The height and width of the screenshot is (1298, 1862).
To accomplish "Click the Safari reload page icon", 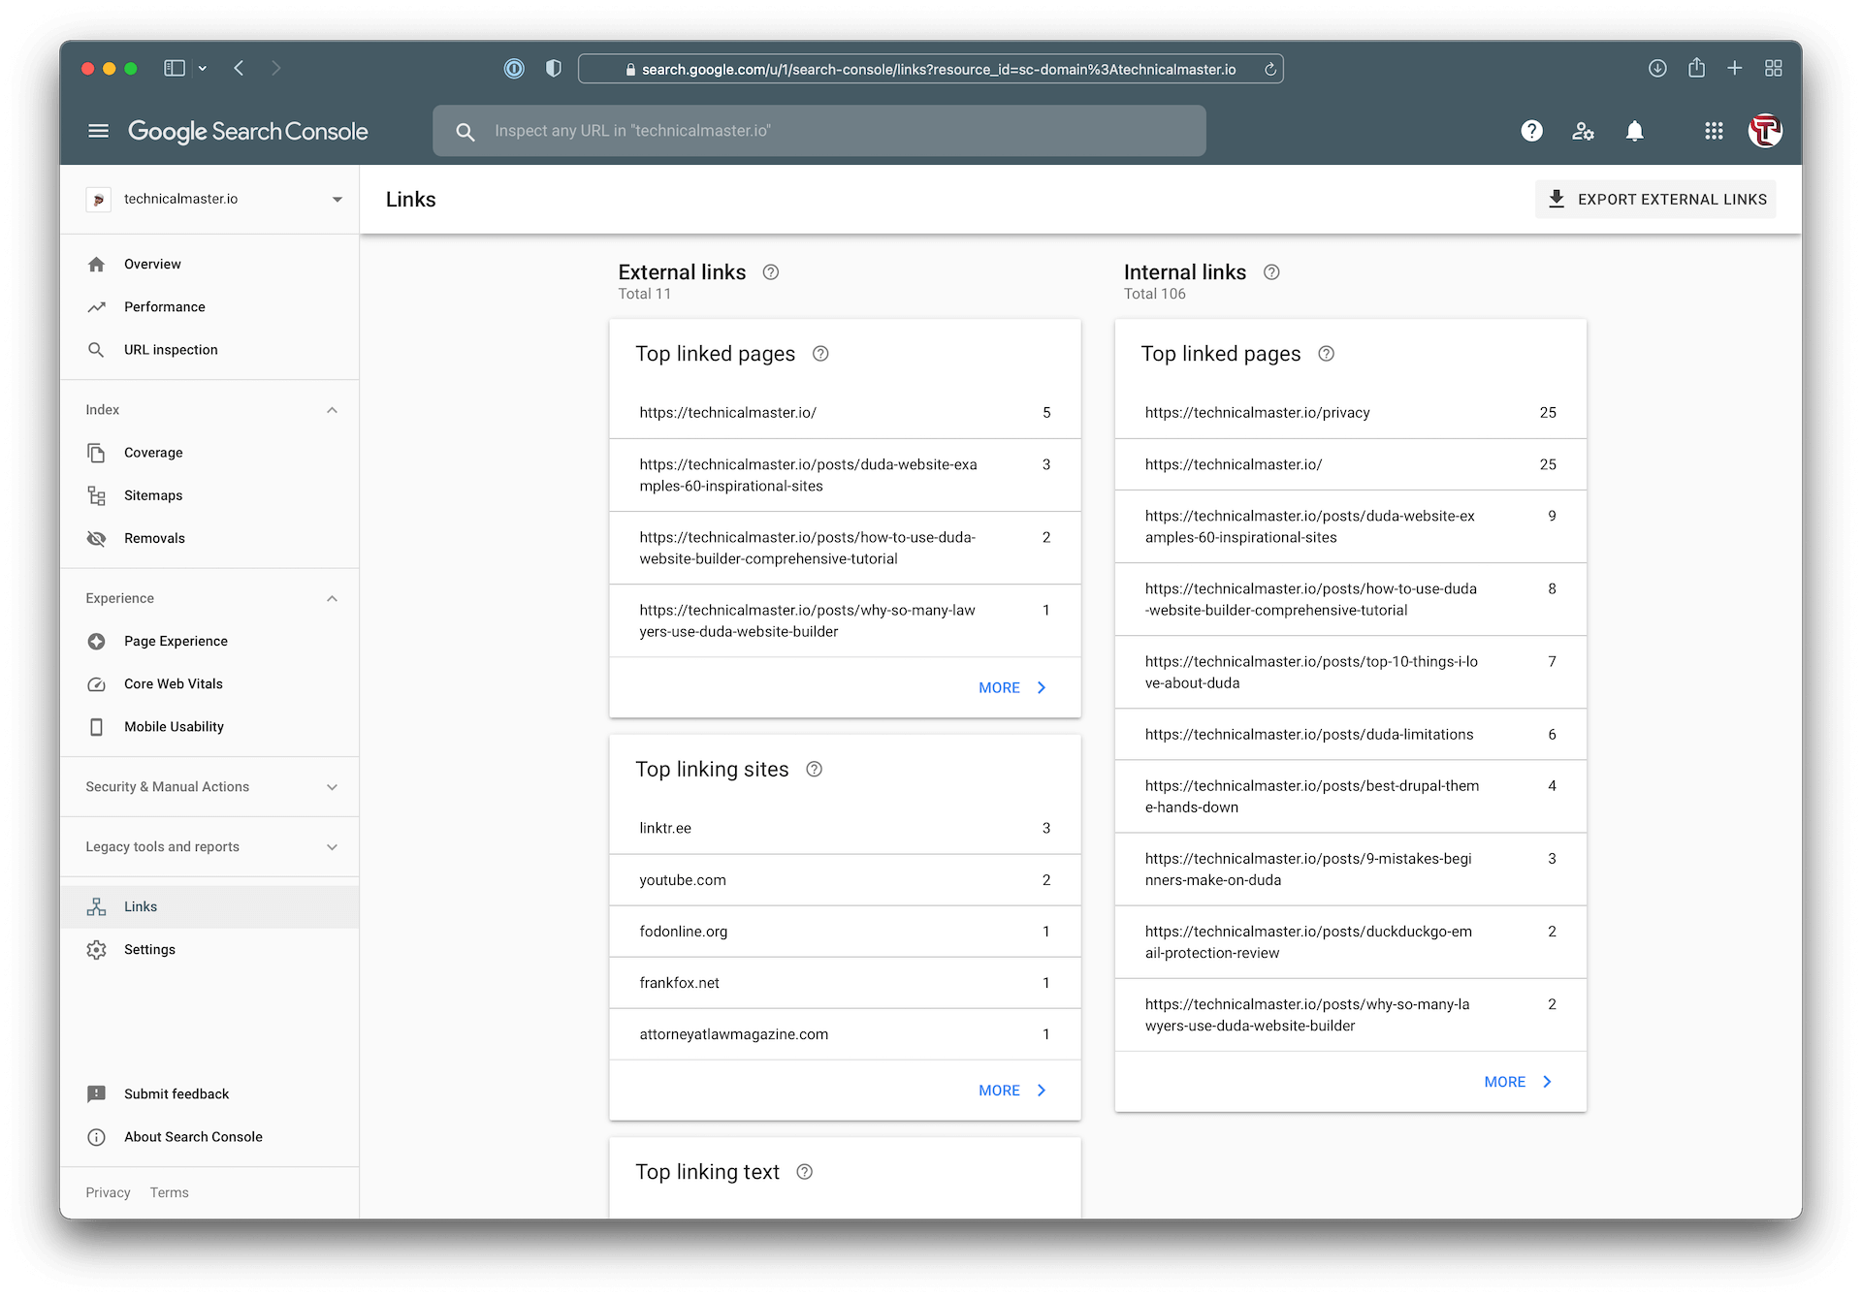I will (x=1269, y=69).
